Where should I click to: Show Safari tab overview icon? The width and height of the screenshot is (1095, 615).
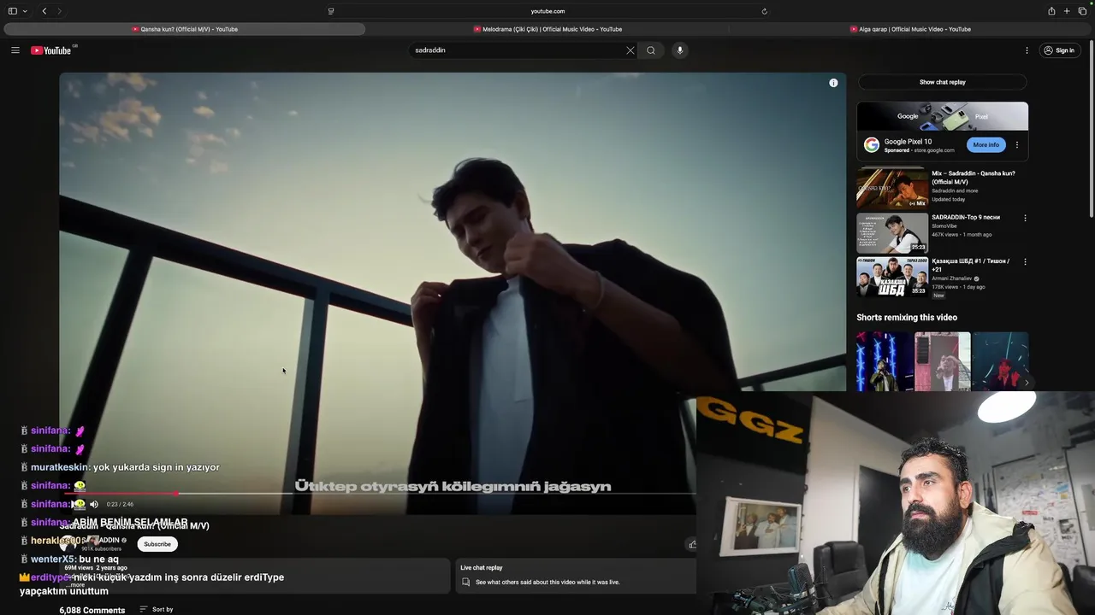(1082, 11)
